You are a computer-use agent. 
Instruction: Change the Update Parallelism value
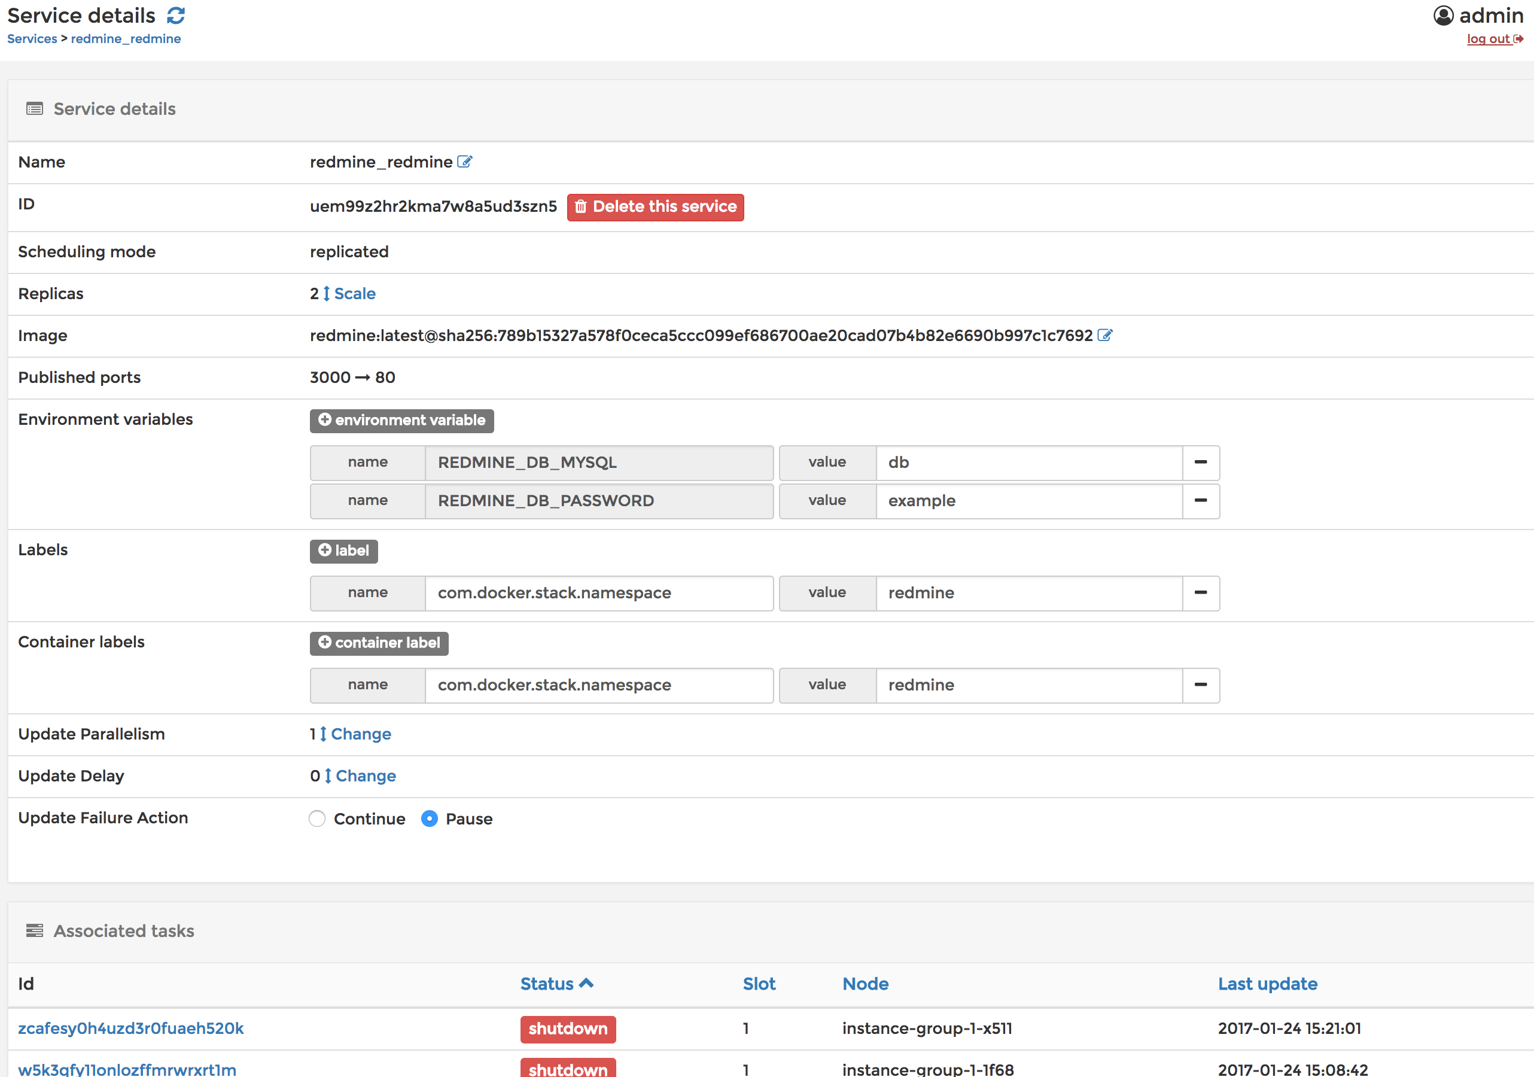tap(361, 734)
